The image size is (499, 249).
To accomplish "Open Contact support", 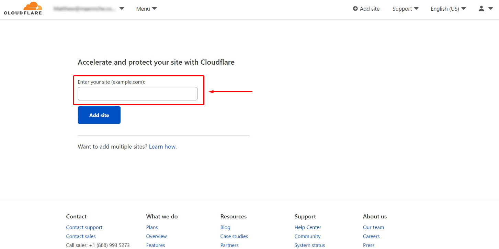I will pos(84,227).
